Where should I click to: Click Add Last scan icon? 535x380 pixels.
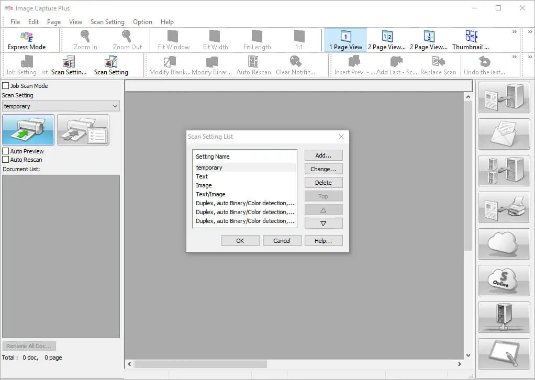point(396,65)
